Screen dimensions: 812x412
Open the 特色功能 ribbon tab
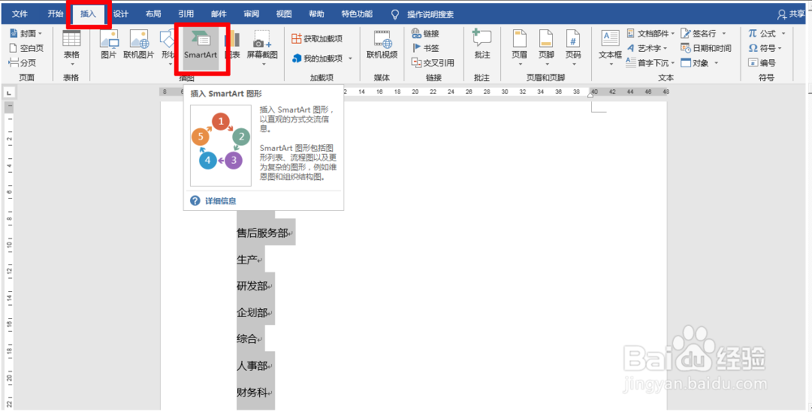click(x=356, y=14)
